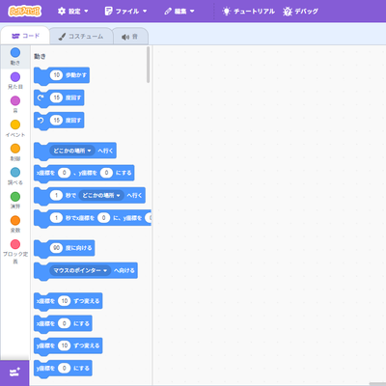Click the 10 value in x座標を ずつ変える block
This screenshot has width=386, height=386.
pos(64,301)
